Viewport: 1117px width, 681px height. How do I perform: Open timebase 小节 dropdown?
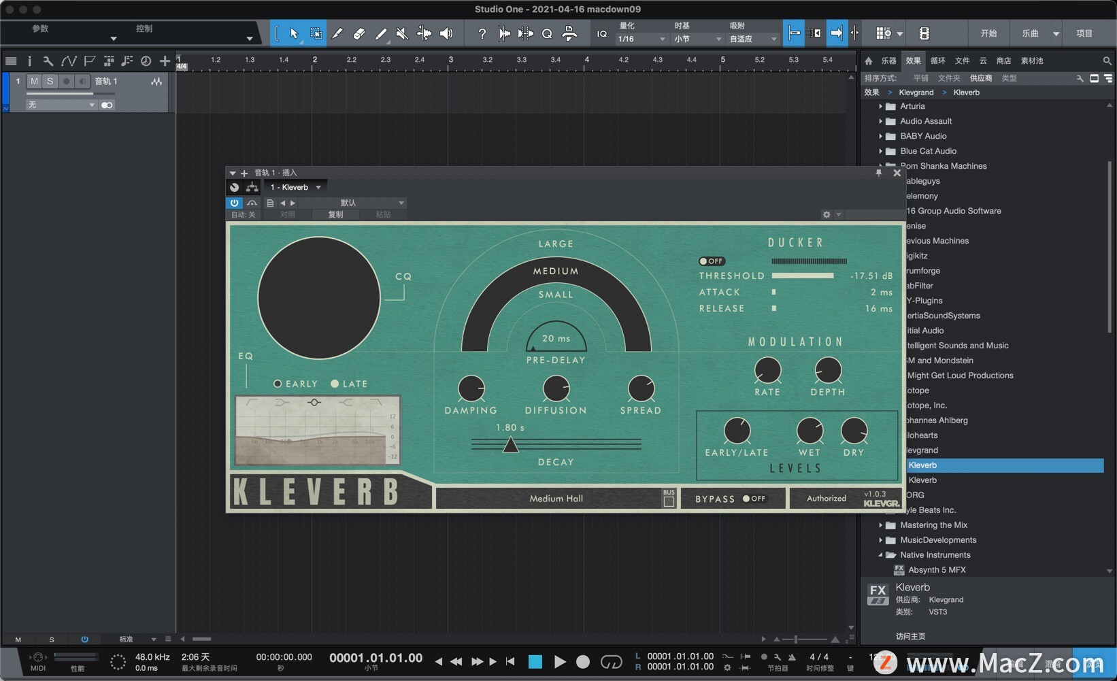pos(698,39)
